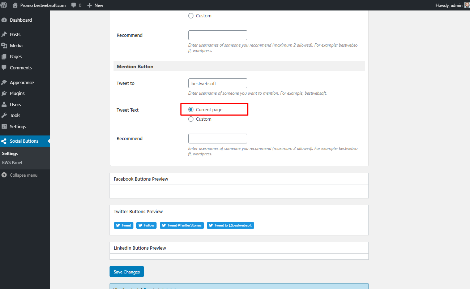Viewport: 470px width, 289px height.
Task: Click the Tweet #TwitterStories button
Action: tap(182, 225)
